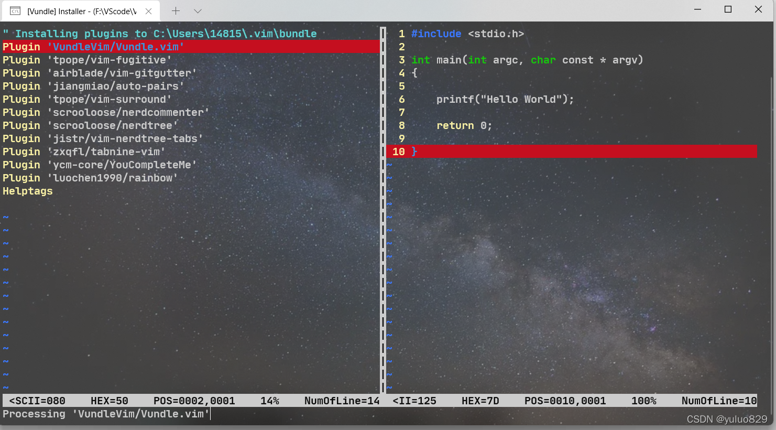Maximize the terminal window
The image size is (776, 430).
(728, 9)
